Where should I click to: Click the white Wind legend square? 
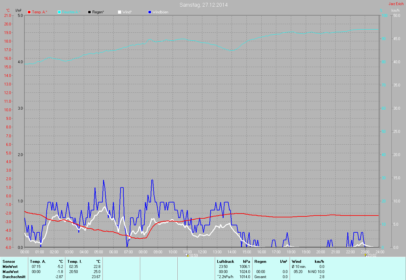click(x=120, y=12)
